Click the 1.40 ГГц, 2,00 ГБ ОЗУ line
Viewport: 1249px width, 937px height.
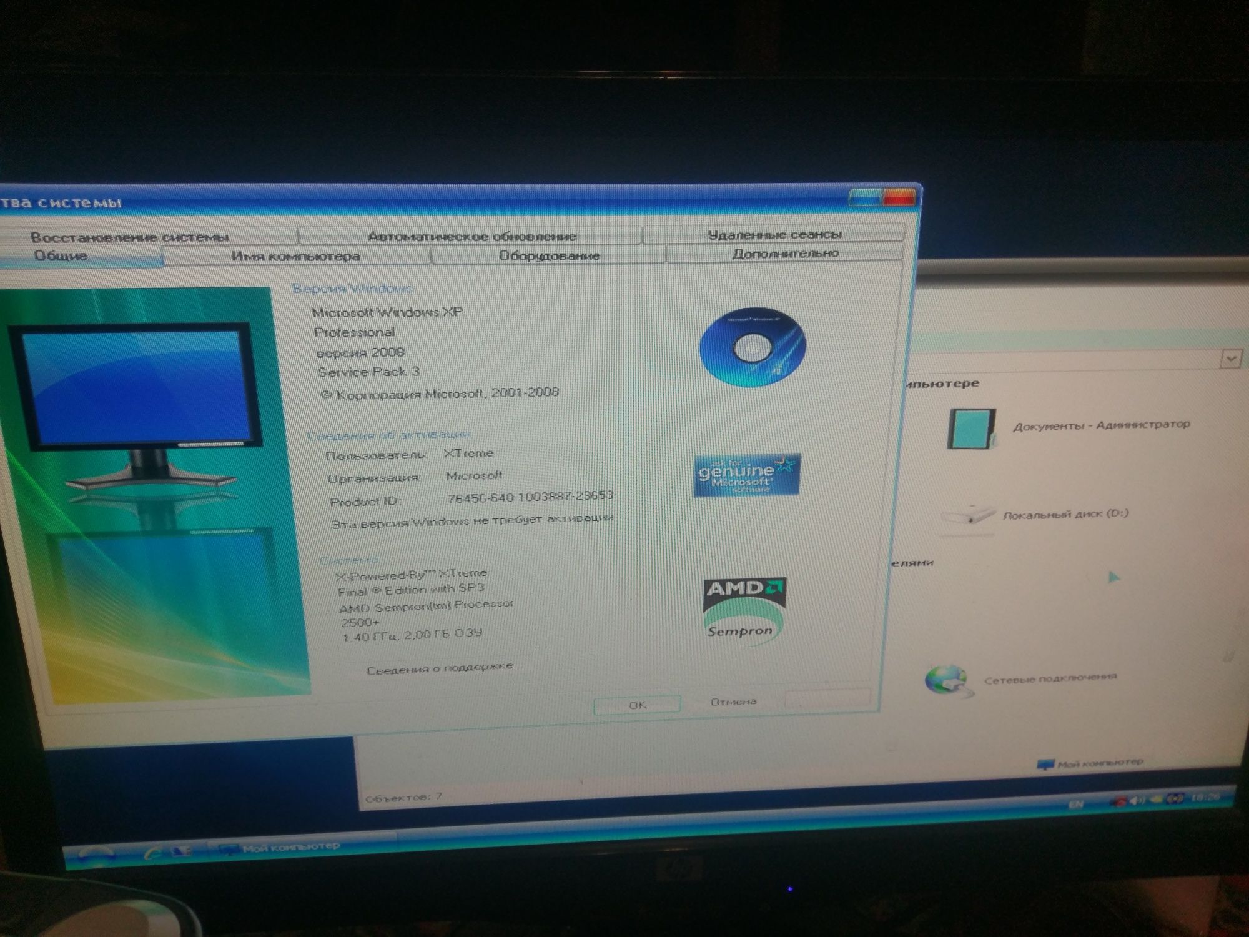(412, 635)
